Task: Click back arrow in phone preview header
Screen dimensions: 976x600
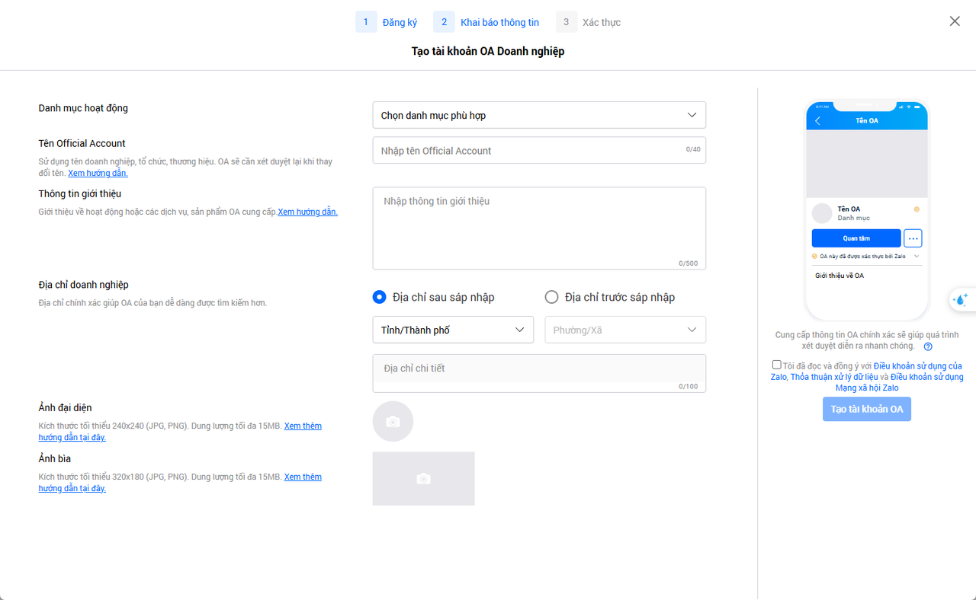Action: tap(818, 121)
